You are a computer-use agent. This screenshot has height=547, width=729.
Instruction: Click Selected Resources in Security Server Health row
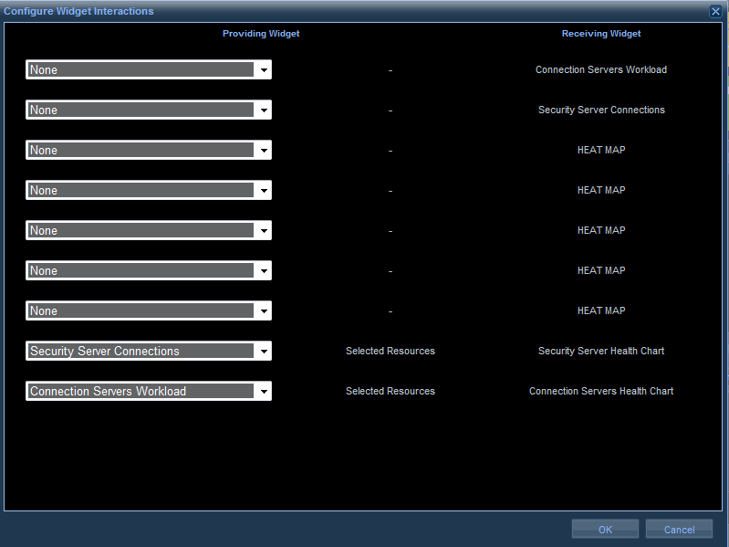tap(391, 352)
